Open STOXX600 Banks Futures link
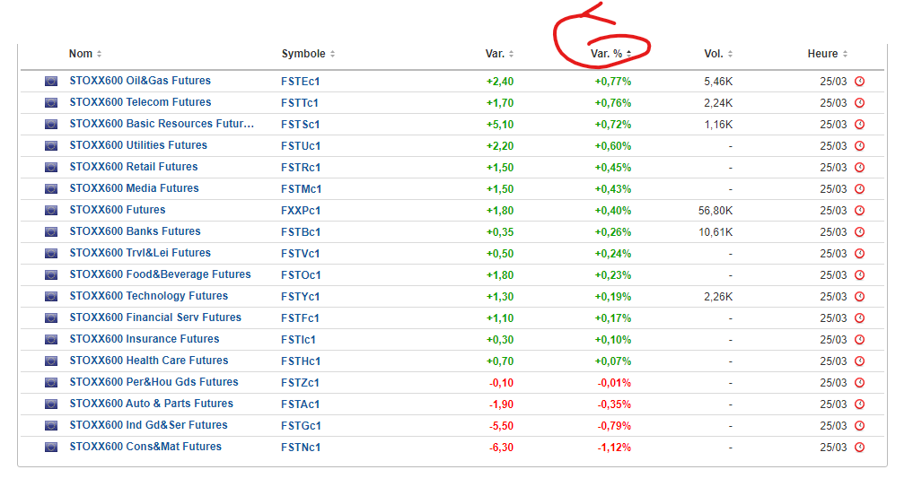This screenshot has height=487, width=913. point(135,231)
